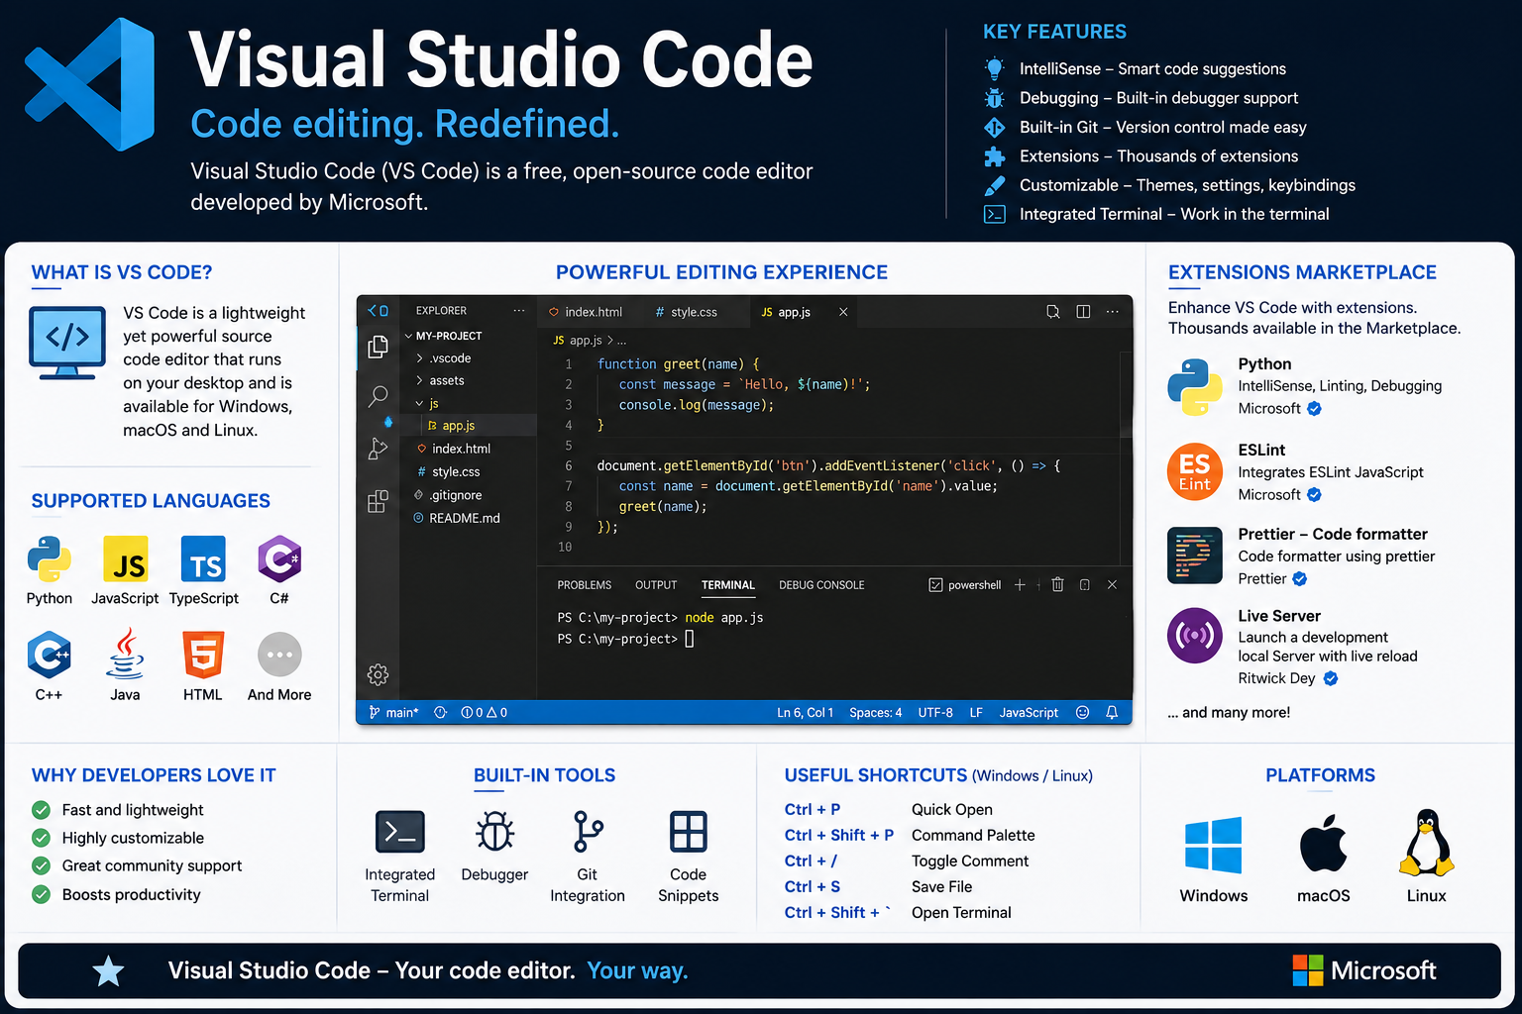Expand the .vscode folder

443,358
